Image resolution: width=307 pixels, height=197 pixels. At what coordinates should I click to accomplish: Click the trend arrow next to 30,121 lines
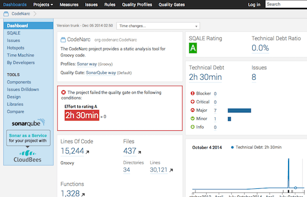point(171,170)
